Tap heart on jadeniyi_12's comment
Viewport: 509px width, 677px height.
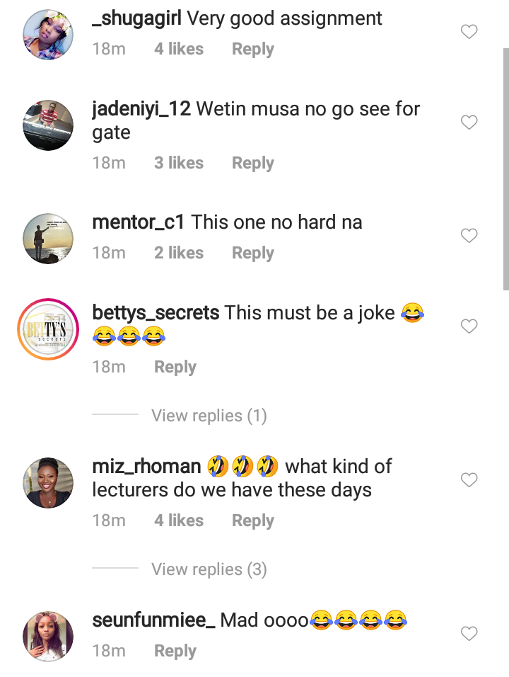tap(469, 123)
